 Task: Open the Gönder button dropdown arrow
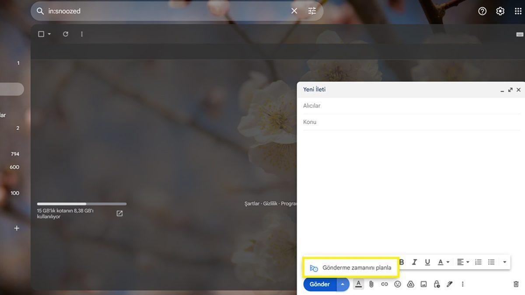click(x=343, y=284)
